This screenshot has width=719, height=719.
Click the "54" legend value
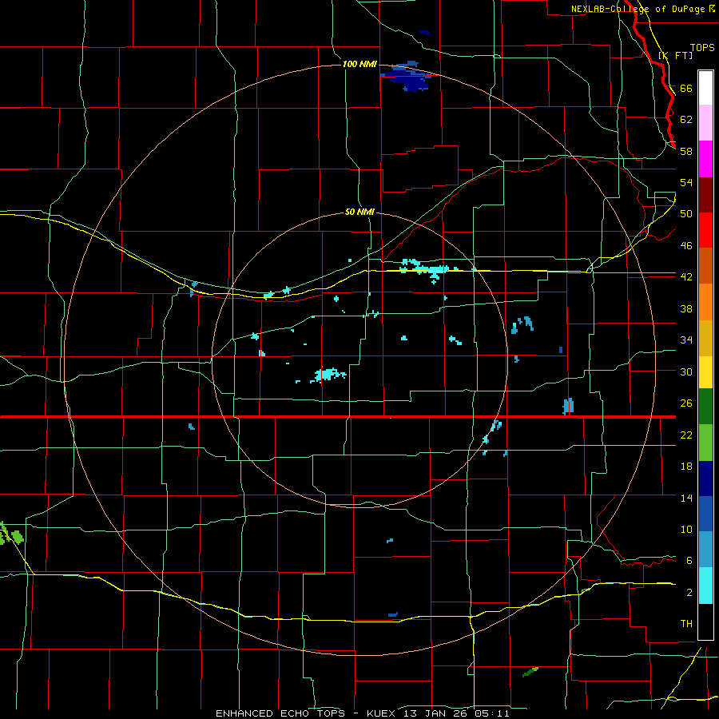tap(686, 182)
